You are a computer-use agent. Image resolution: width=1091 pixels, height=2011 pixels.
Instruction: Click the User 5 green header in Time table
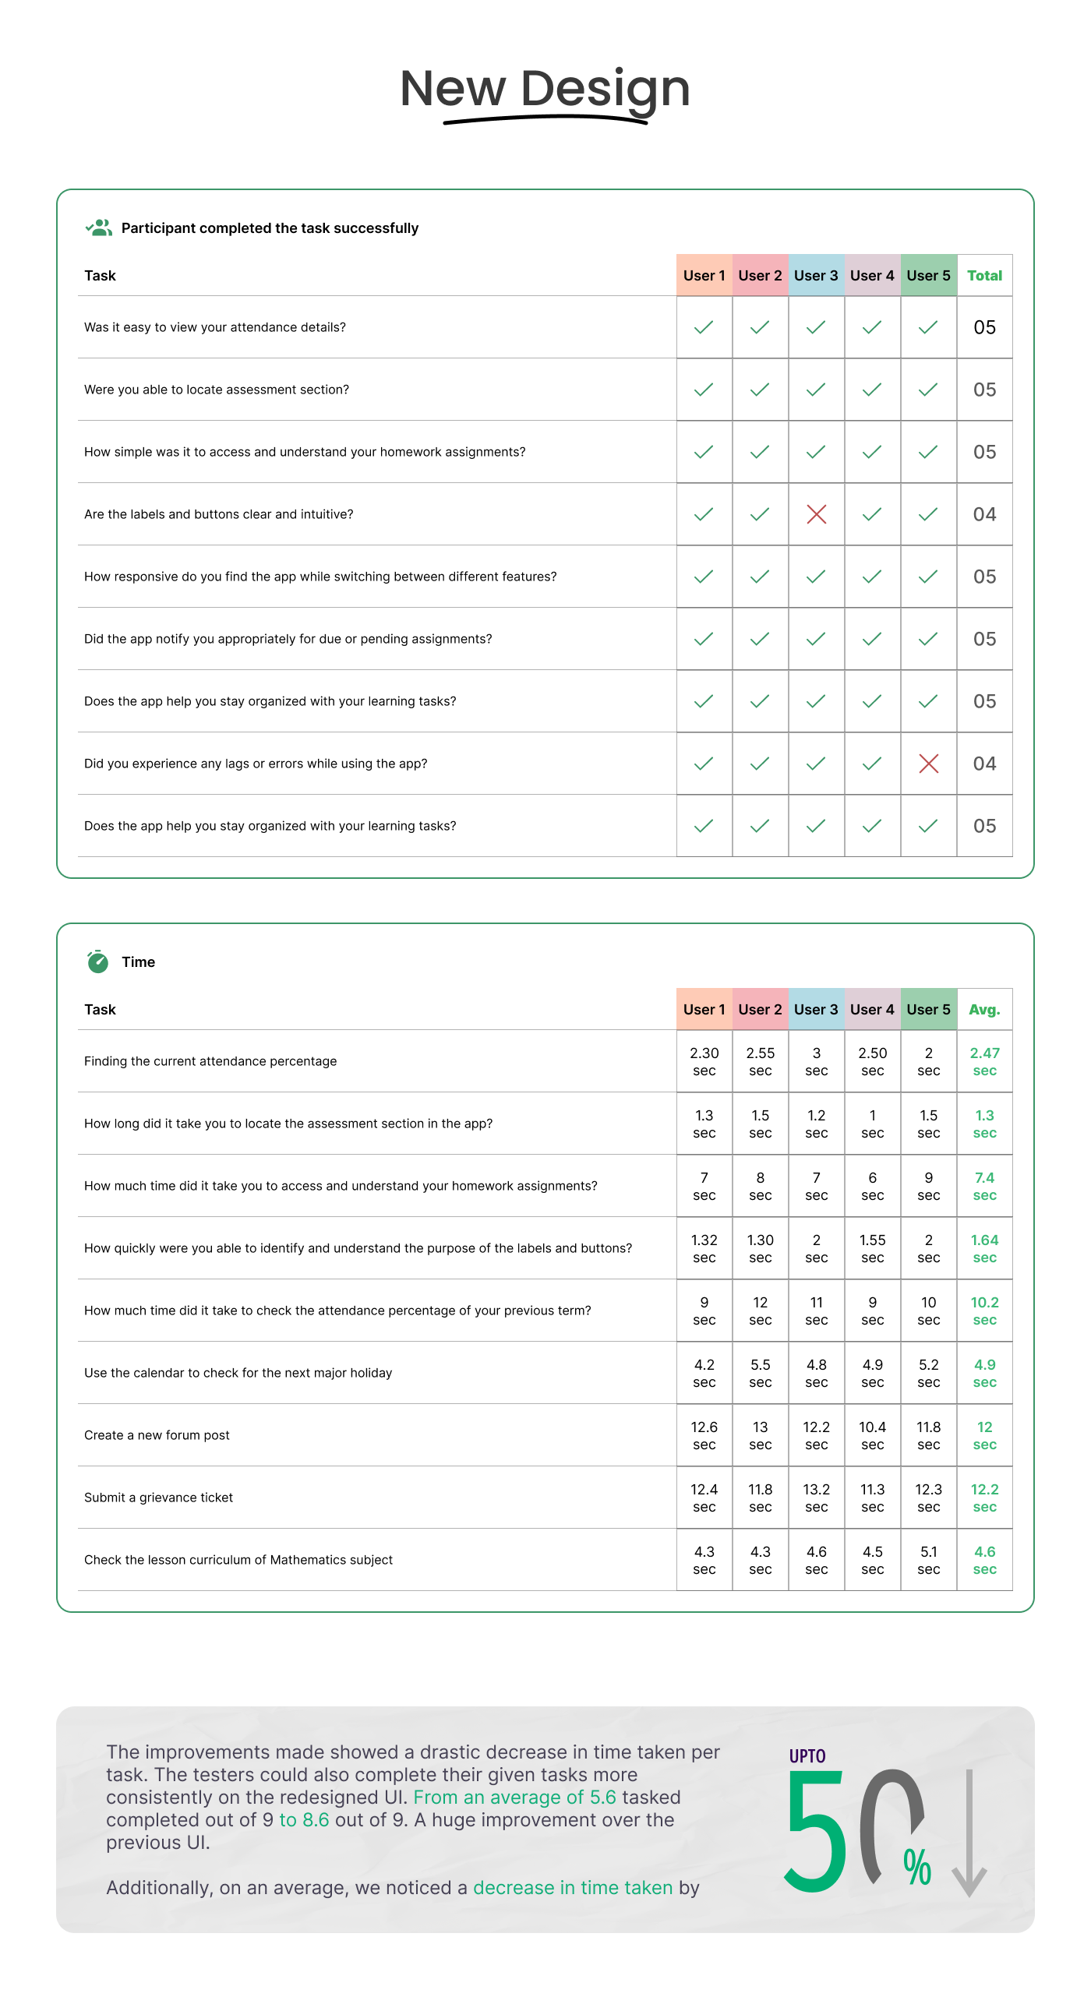pyautogui.click(x=929, y=1010)
